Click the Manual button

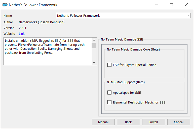point(103,122)
